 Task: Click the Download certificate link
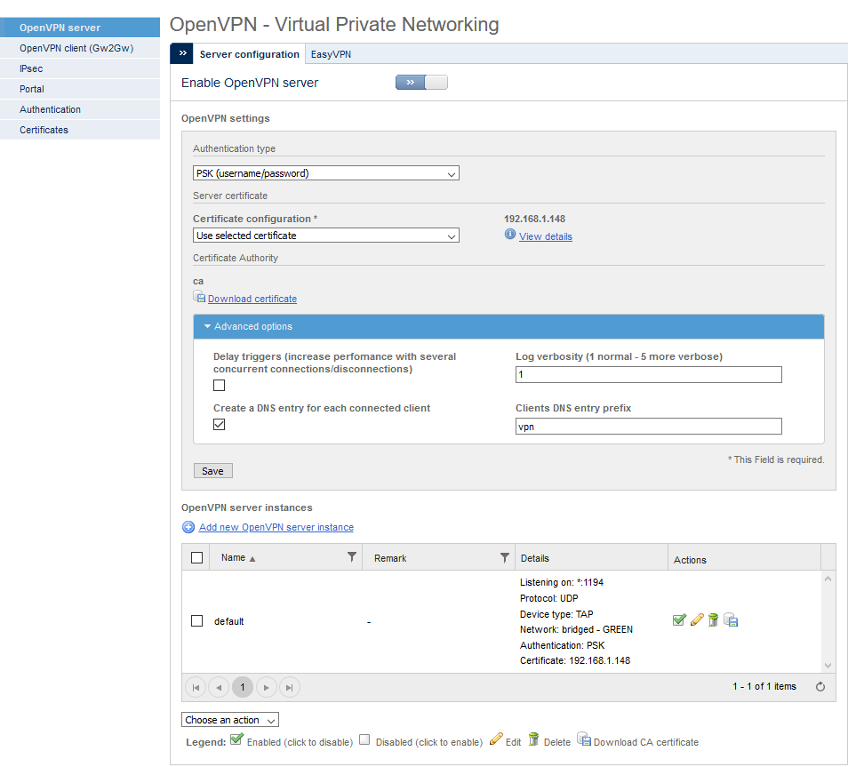[252, 299]
